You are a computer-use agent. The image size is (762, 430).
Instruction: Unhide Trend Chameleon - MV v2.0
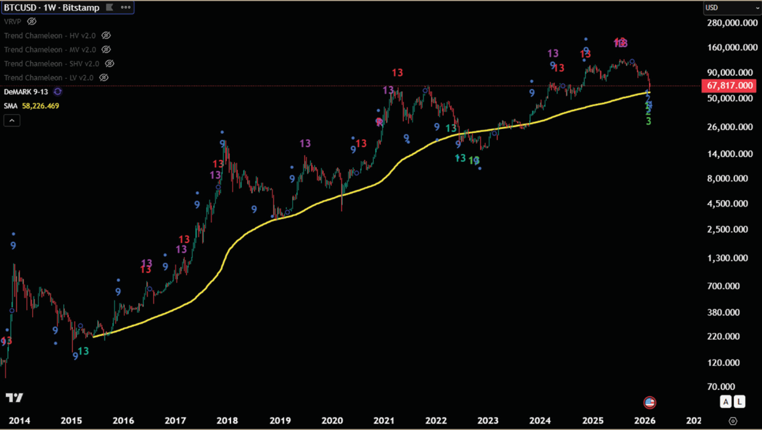point(106,49)
